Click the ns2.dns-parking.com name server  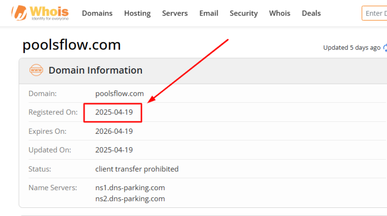click(130, 198)
